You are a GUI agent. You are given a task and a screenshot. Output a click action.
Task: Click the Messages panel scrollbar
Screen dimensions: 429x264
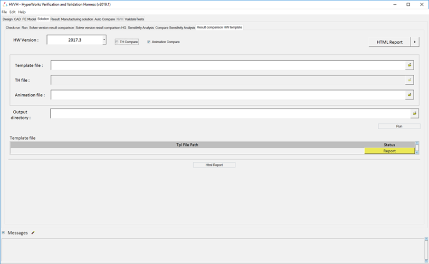click(426, 250)
